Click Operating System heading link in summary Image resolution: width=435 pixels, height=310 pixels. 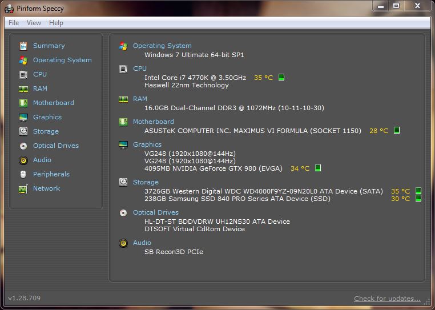[x=162, y=46]
